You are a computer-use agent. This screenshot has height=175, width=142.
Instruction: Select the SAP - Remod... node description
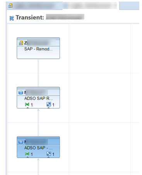pos(38,49)
